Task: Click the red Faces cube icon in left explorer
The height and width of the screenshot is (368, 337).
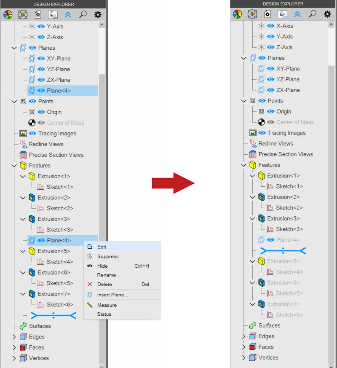Action: (23, 347)
